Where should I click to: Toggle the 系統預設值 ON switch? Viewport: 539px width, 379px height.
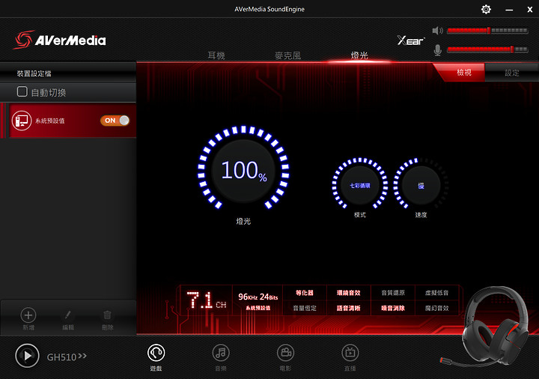[x=115, y=121]
